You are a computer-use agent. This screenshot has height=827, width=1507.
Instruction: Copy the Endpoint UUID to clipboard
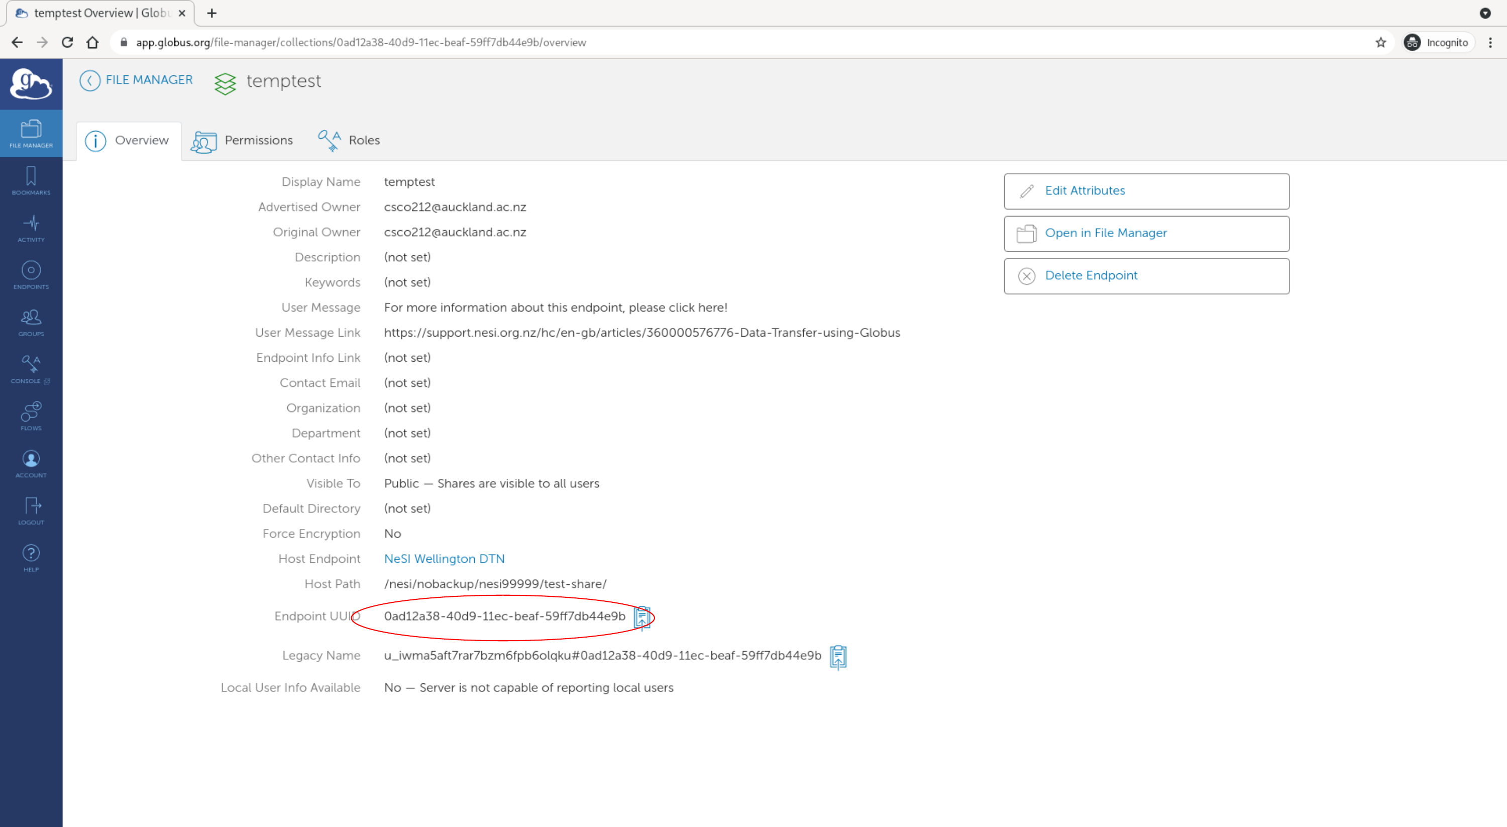pyautogui.click(x=642, y=617)
